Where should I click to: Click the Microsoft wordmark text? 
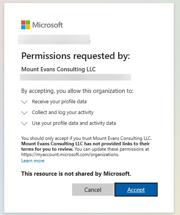coord(48,25)
